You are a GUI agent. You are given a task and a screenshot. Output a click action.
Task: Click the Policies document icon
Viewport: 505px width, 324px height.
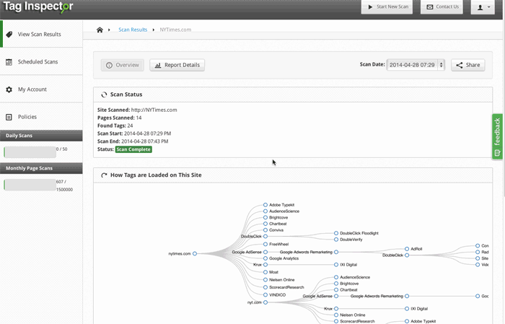[x=9, y=117]
